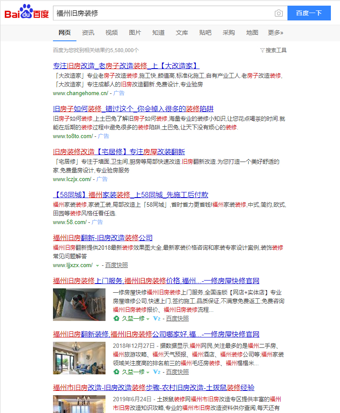This screenshot has width=340, height=413.
Task: Click date text 2018年12月27日
Action: click(x=134, y=346)
